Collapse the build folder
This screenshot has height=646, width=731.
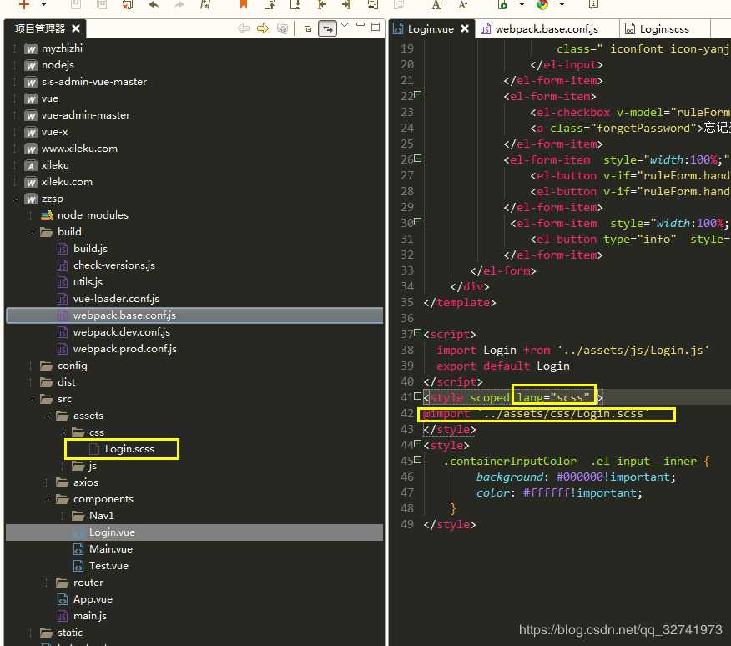(33, 232)
